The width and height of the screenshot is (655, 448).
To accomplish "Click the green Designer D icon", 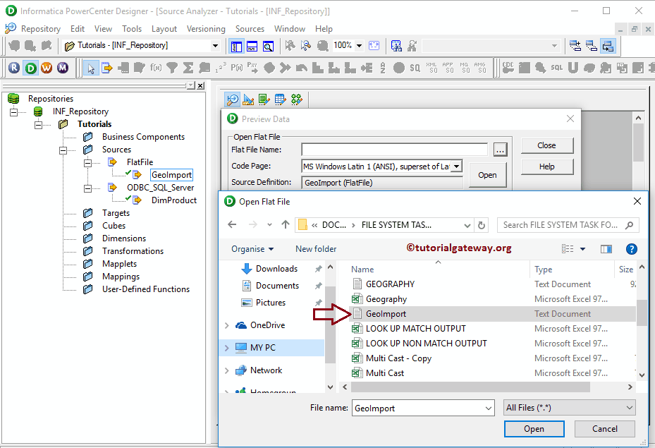I will tap(30, 67).
